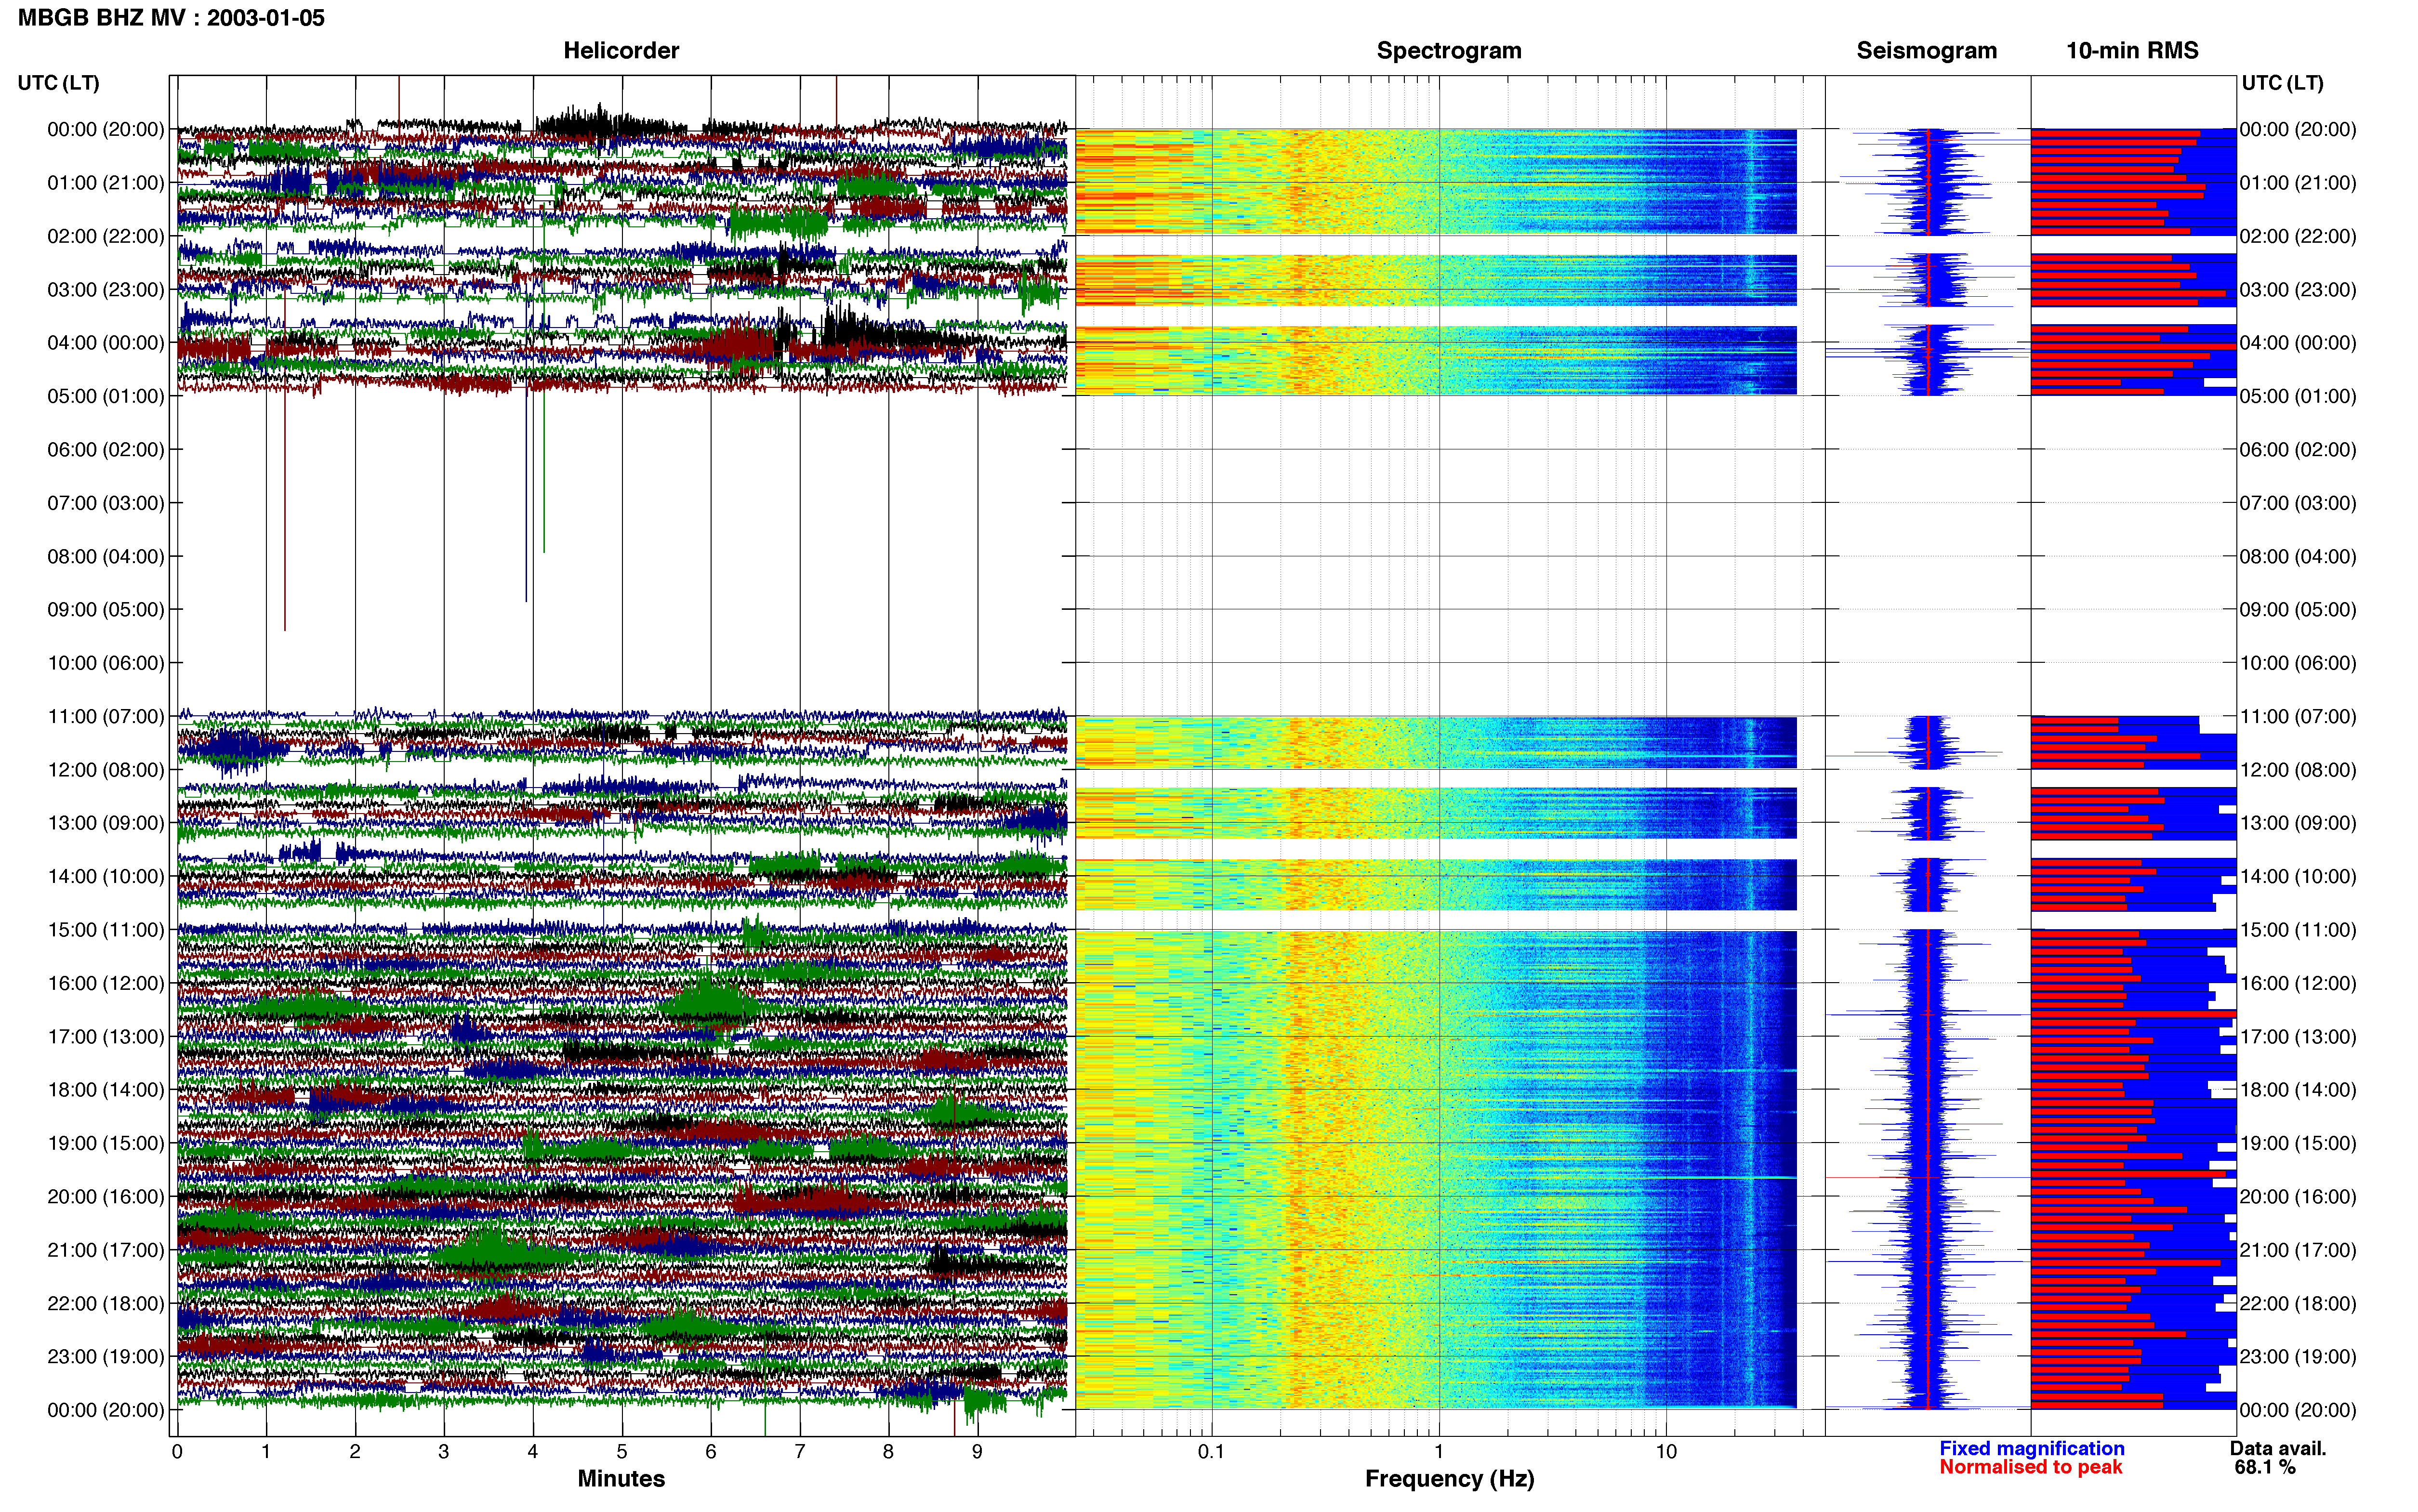Click the "14:00 (10:00)" label beside the RMS panel
2418x1512 pixels.
coord(2298,877)
